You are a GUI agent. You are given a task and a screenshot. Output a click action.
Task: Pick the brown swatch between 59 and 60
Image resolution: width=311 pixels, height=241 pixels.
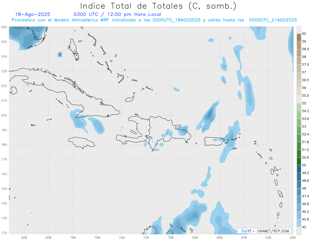[x=299, y=37]
